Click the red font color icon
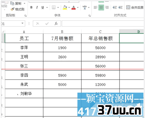The width and height of the screenshot is (145, 118). coord(74,7)
